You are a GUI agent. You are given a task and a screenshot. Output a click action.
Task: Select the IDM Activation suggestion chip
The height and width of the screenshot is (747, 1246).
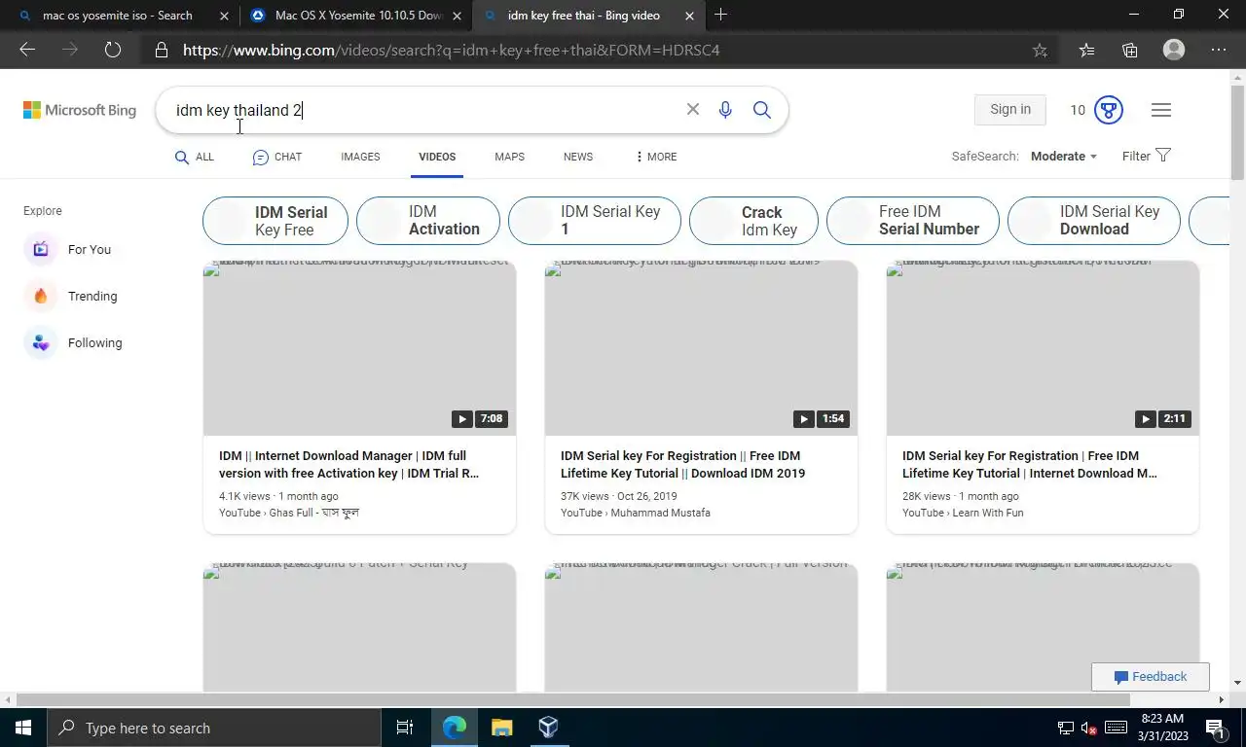428,221
